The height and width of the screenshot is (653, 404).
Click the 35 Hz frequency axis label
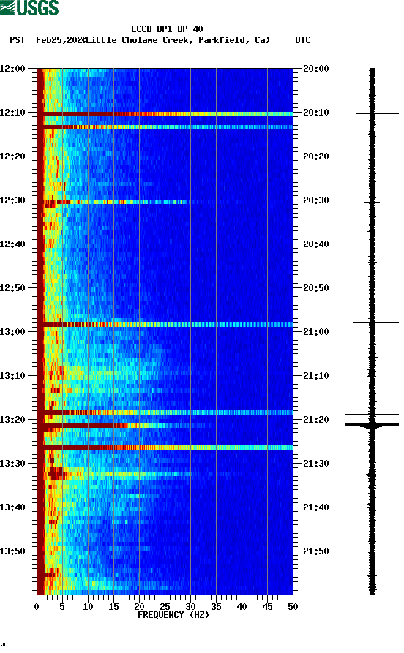[216, 607]
